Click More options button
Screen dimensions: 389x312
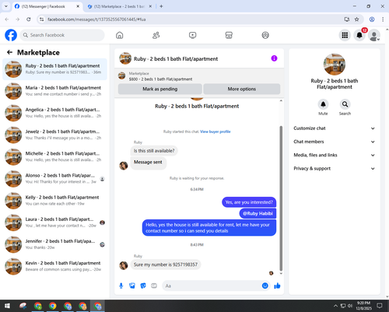coord(242,89)
